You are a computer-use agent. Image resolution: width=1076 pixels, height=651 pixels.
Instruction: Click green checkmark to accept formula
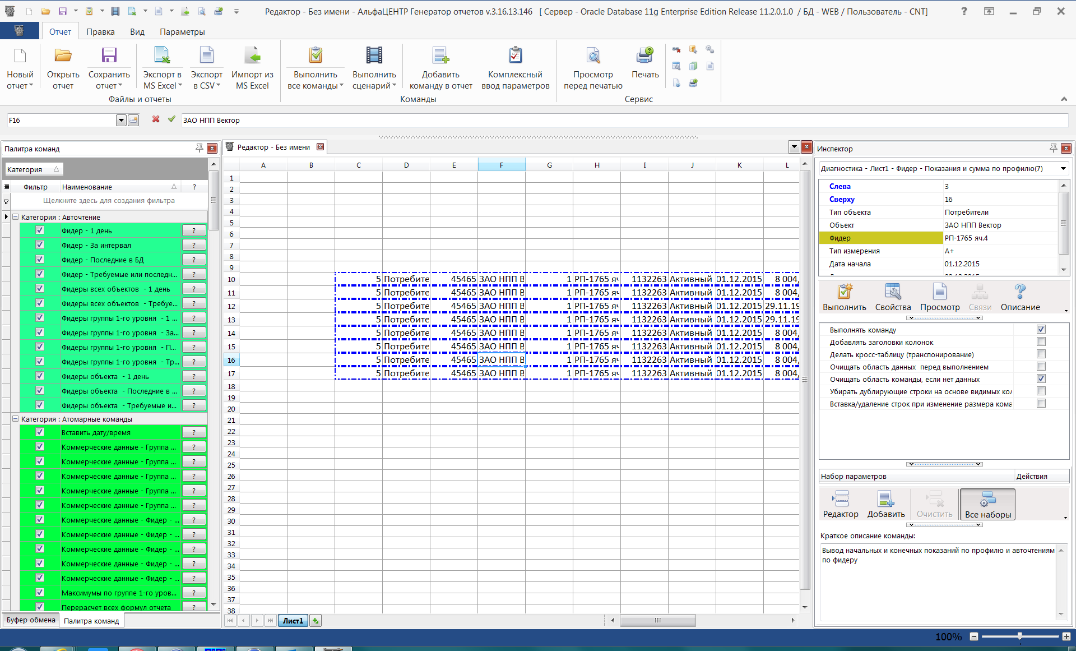(171, 119)
